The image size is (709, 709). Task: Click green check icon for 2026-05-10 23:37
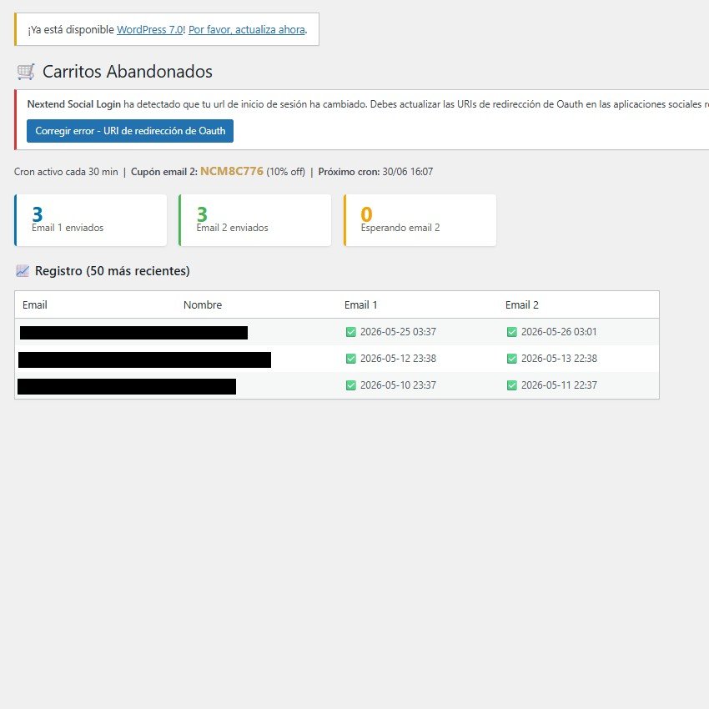(351, 385)
